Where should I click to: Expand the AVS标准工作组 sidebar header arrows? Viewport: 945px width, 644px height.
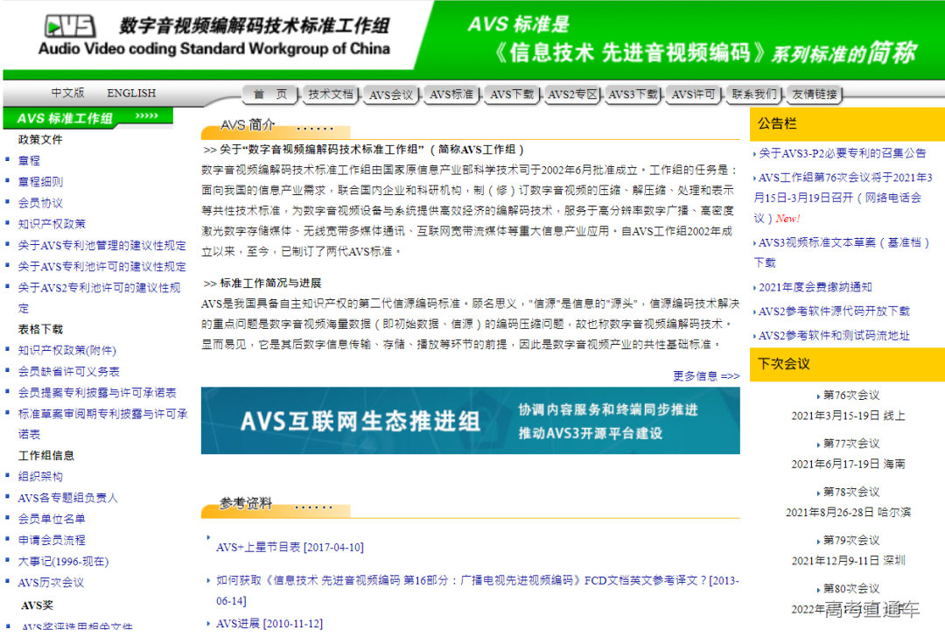coord(144,115)
